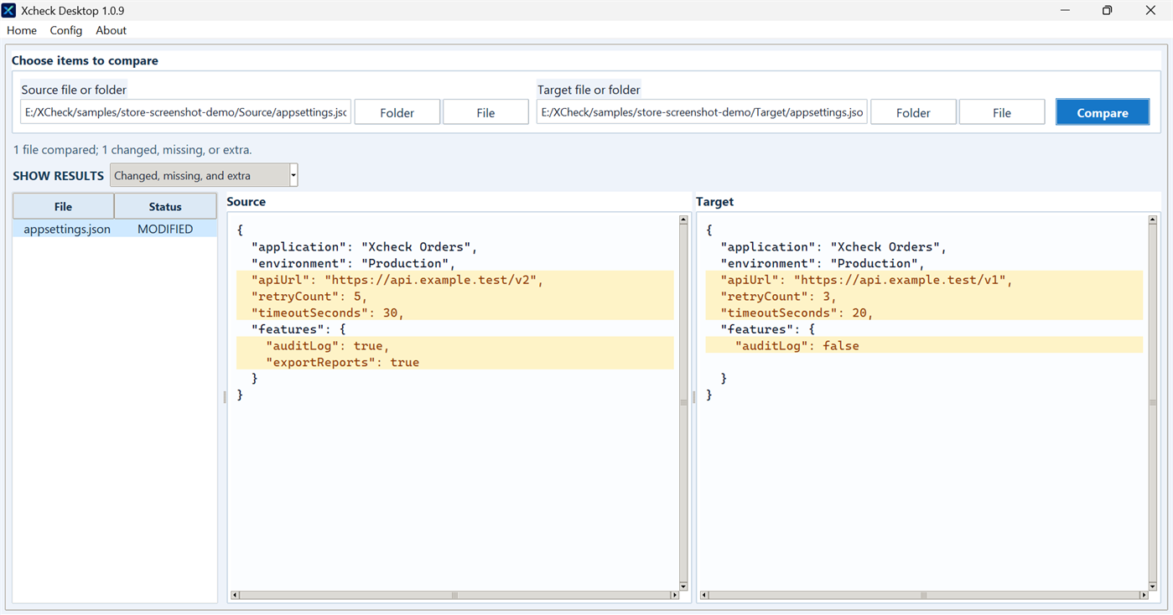
Task: Open the Home menu
Action: point(22,30)
